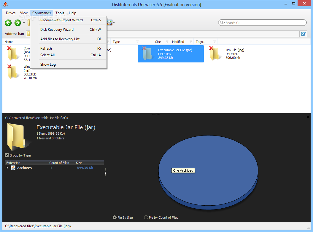Select the deleted msi folder icon

pos(13,72)
